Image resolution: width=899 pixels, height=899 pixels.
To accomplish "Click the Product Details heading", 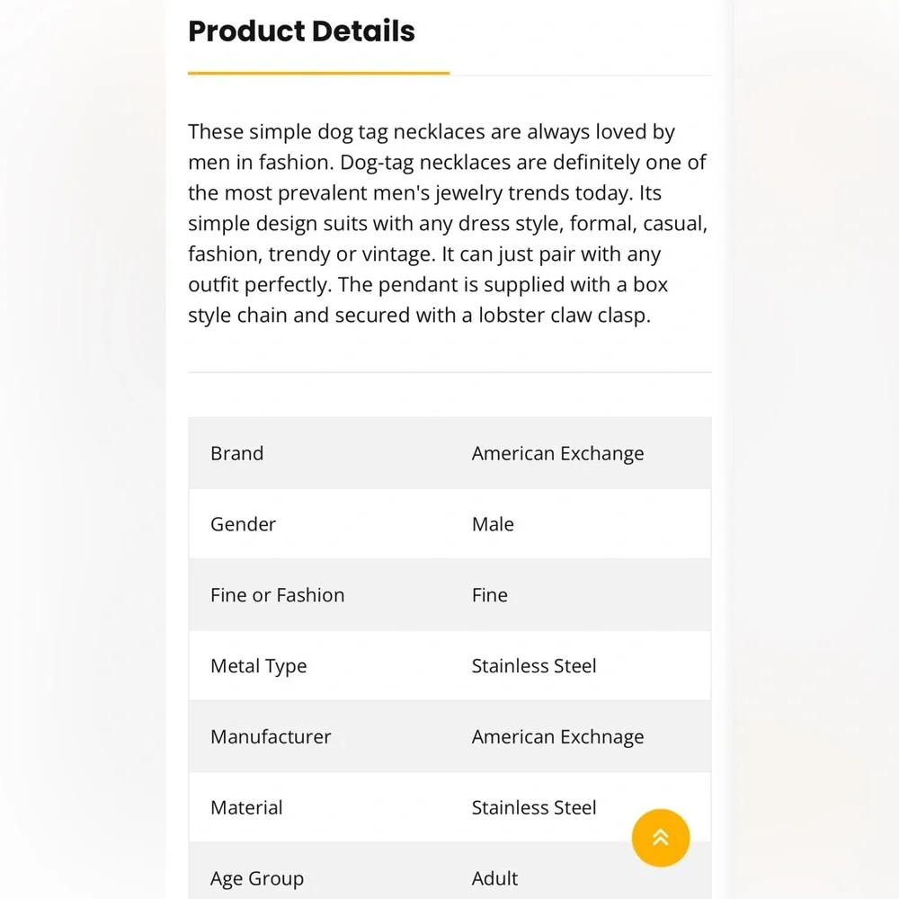I will pos(301,31).
